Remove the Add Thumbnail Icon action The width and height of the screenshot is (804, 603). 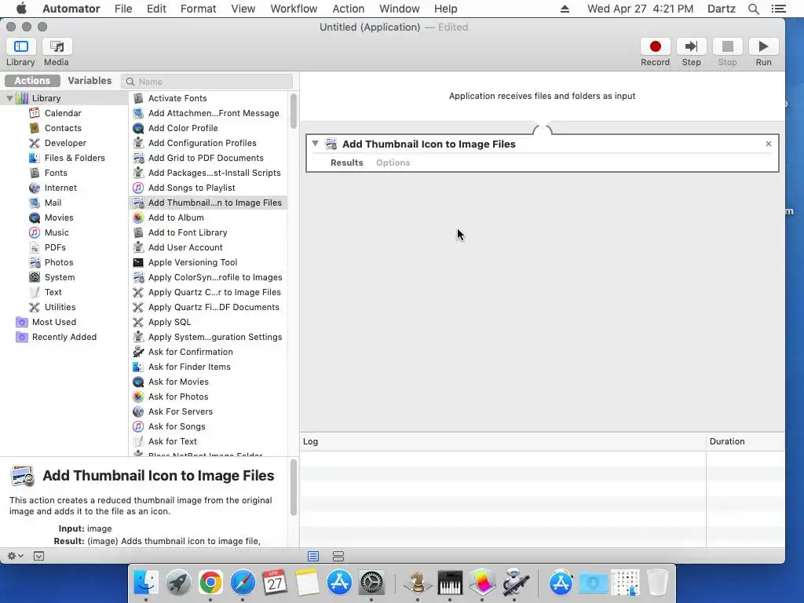point(768,144)
